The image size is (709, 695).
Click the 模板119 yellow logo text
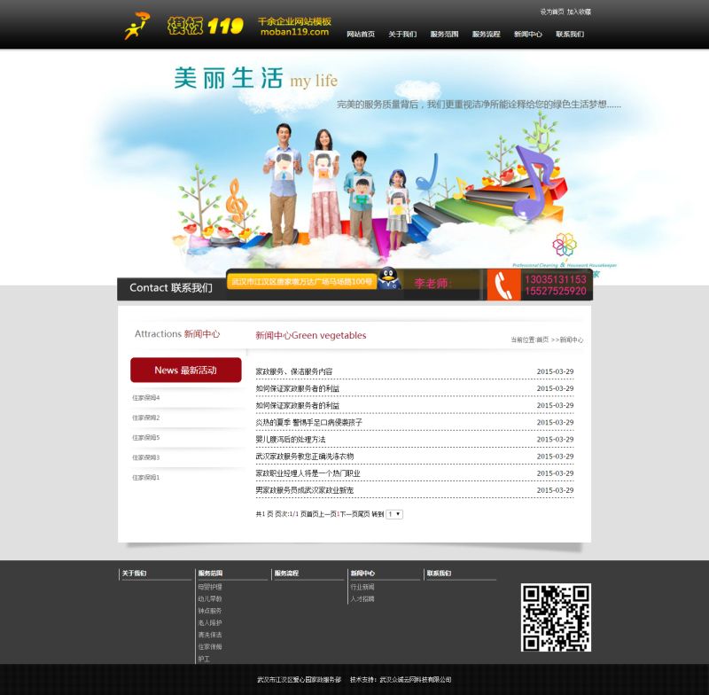pos(206,27)
